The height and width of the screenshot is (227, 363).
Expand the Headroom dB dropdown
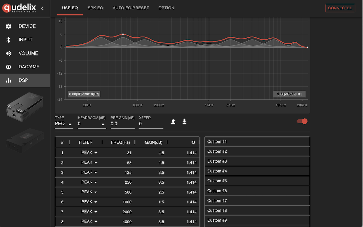pos(92,124)
